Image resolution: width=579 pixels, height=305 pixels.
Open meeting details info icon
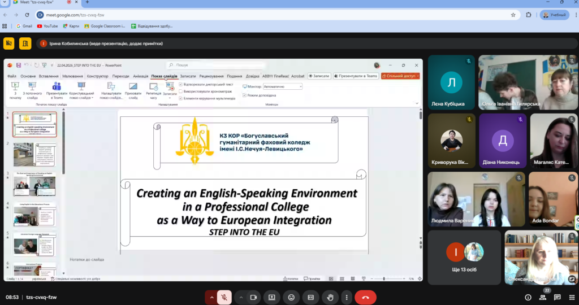tap(528, 297)
